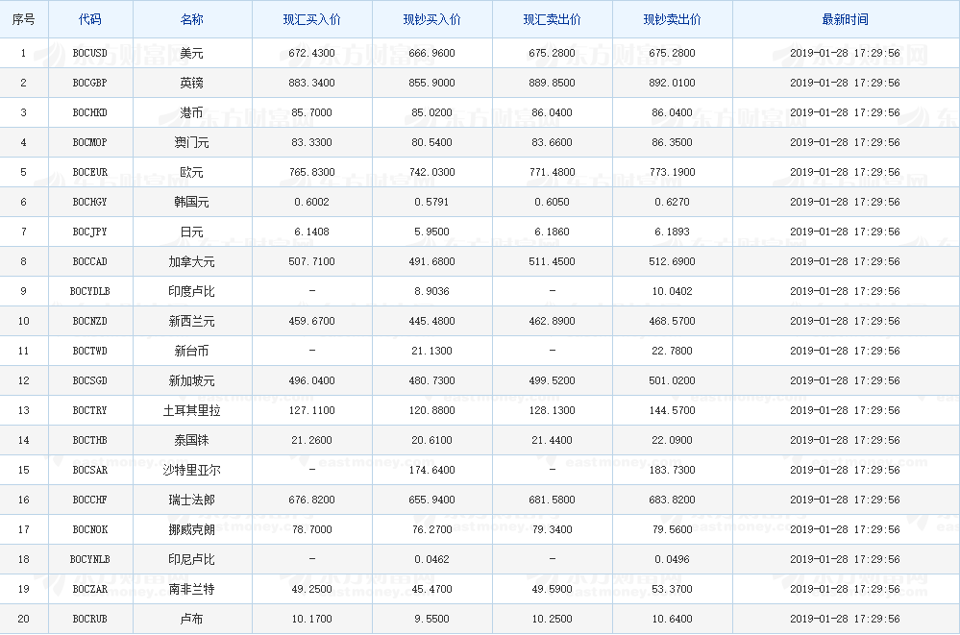Click value 6.1408 in the JPY row
Image resolution: width=960 pixels, height=635 pixels.
311,232
